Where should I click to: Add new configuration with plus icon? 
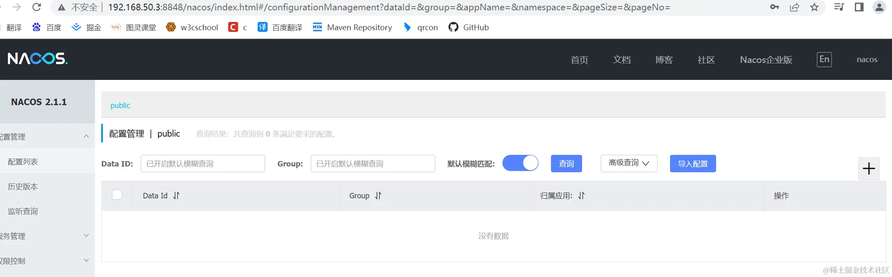(x=869, y=169)
